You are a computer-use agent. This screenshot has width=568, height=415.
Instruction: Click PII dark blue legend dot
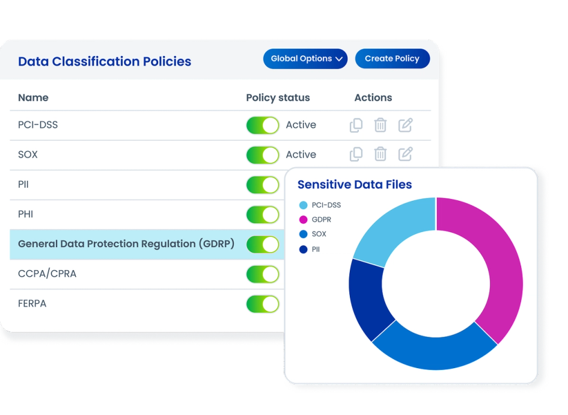(303, 250)
